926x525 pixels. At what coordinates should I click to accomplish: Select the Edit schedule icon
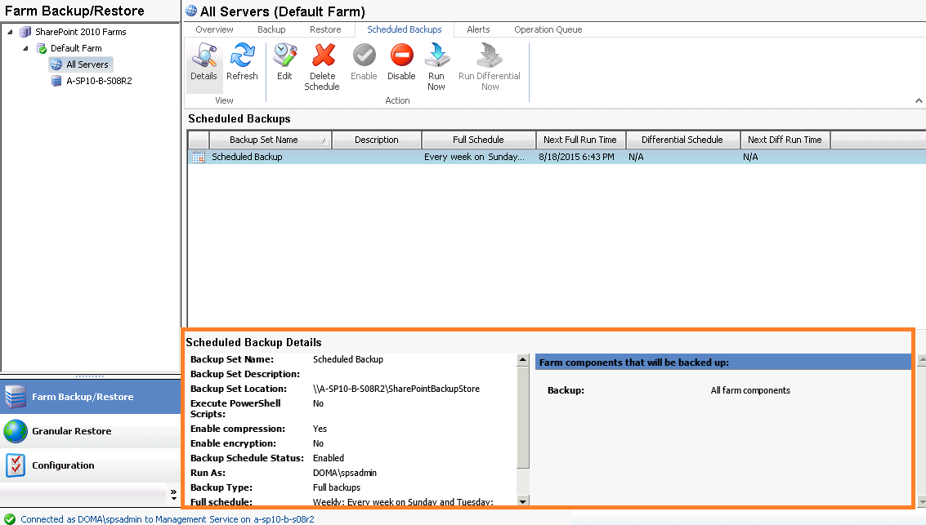coord(284,65)
